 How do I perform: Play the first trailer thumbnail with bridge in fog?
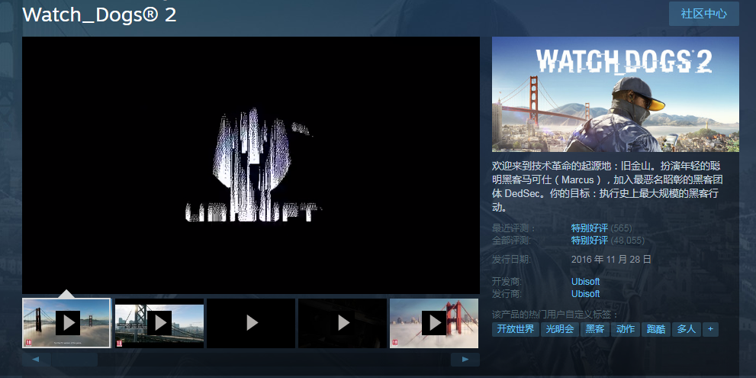click(x=66, y=323)
